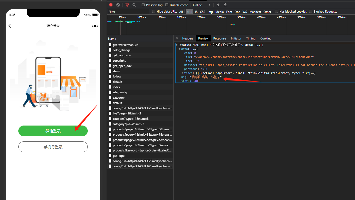Tick the Has blocked cookies checkbox
The height and width of the screenshot is (200, 355).
click(x=276, y=11)
